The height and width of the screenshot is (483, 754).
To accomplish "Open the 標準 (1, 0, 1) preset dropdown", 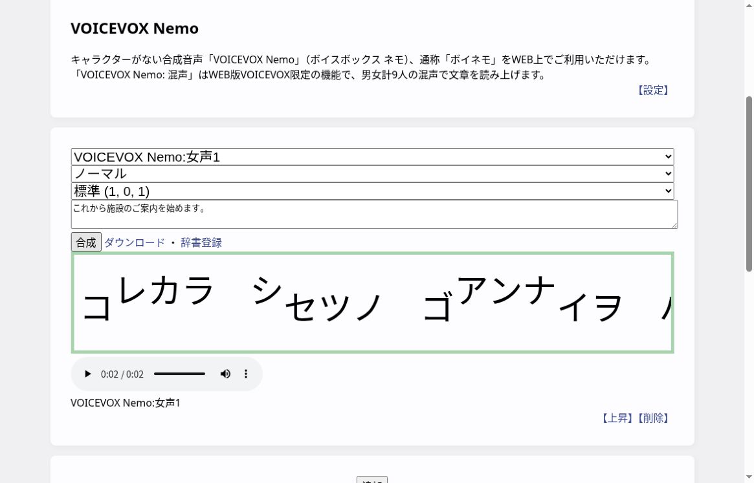I will tap(372, 191).
